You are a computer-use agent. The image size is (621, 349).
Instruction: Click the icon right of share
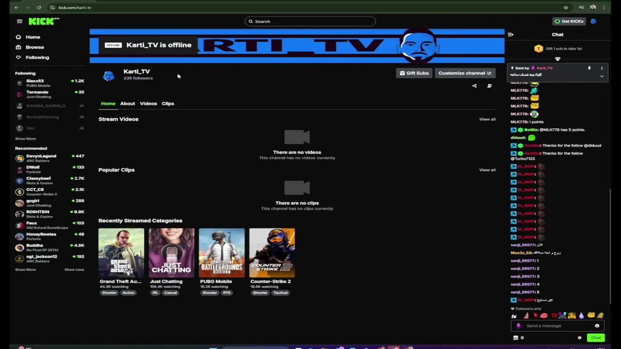tap(490, 86)
